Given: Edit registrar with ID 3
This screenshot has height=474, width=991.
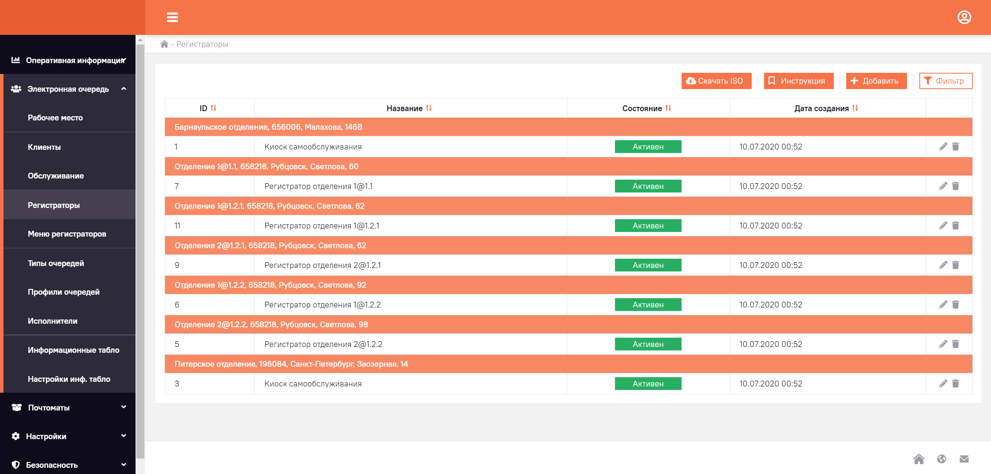Looking at the screenshot, I should coord(943,384).
